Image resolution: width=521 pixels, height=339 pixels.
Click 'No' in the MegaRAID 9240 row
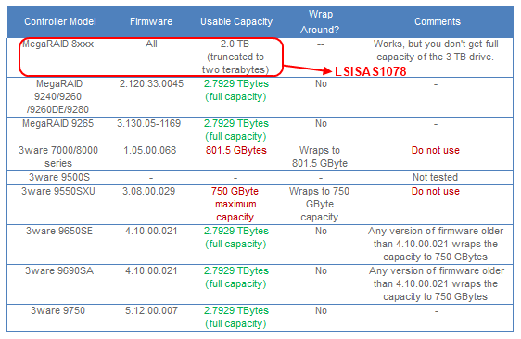tap(321, 83)
